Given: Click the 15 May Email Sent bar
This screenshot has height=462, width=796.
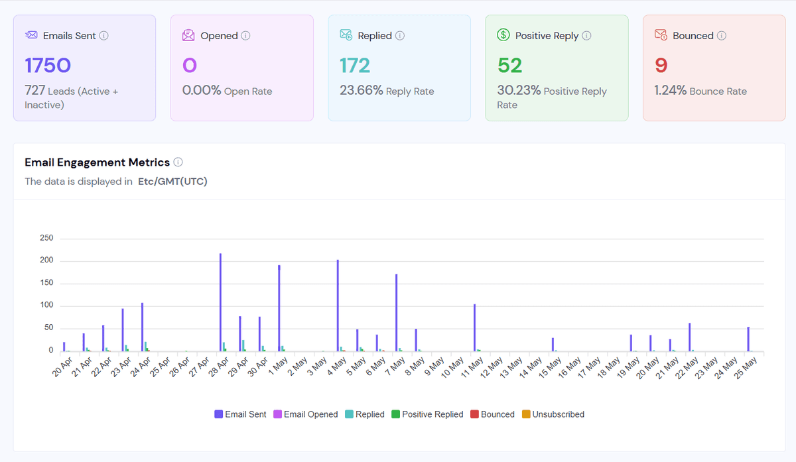Looking at the screenshot, I should pos(553,345).
